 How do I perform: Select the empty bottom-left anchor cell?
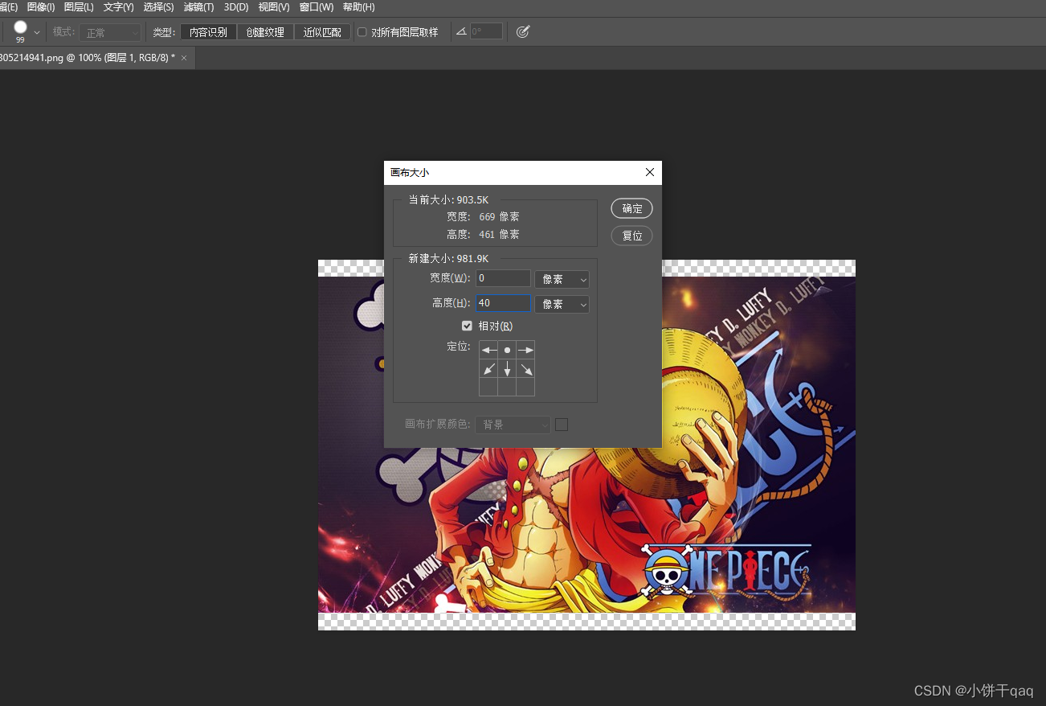point(488,387)
